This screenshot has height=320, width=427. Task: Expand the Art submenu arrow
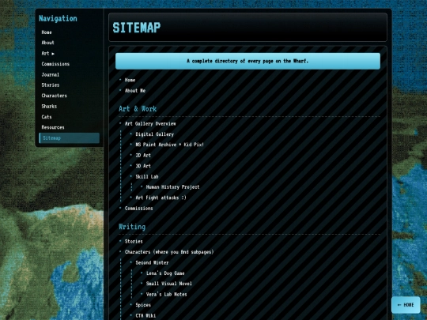point(53,54)
